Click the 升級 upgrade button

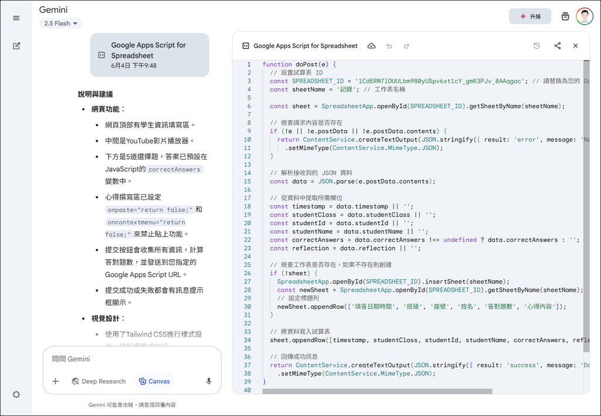(x=530, y=16)
